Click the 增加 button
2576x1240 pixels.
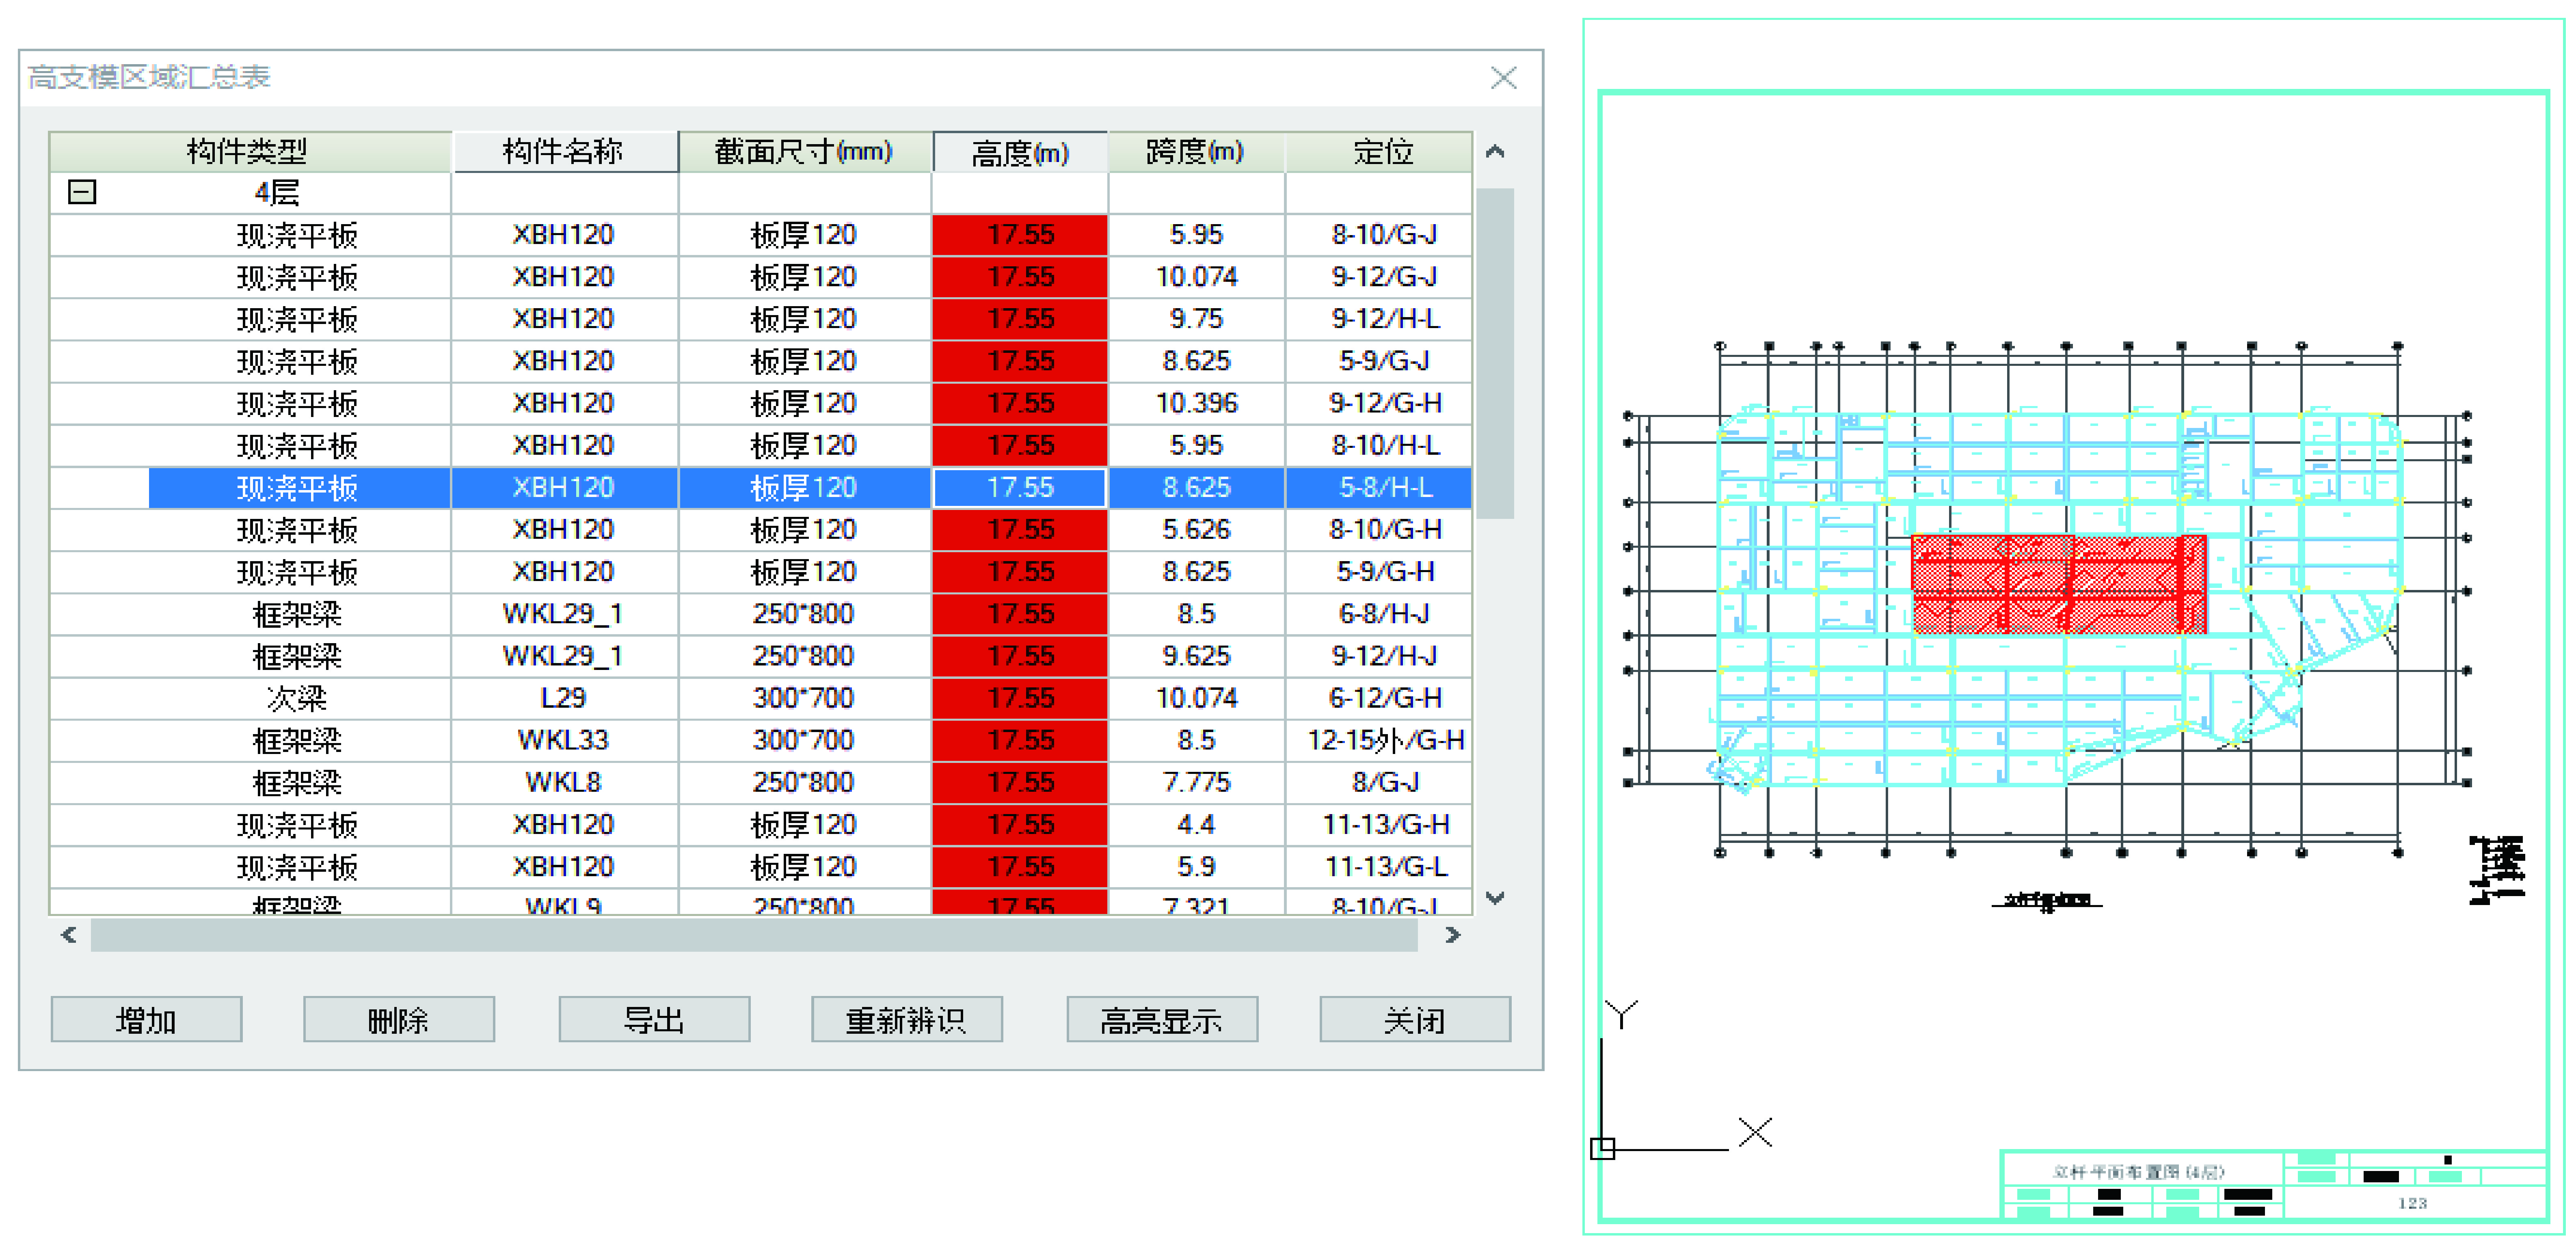tap(146, 1020)
